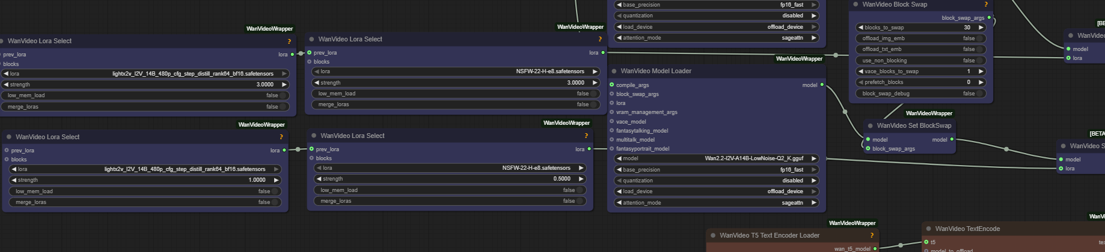Decrease blocks_to_swap with its left arrow
This screenshot has width=1105, height=252.
click(x=861, y=28)
